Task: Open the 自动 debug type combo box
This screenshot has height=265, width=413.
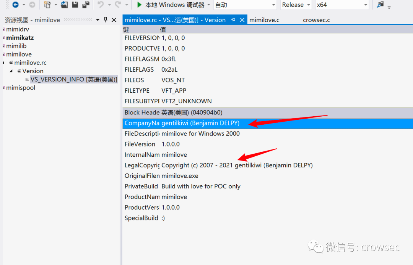Action: 245,5
